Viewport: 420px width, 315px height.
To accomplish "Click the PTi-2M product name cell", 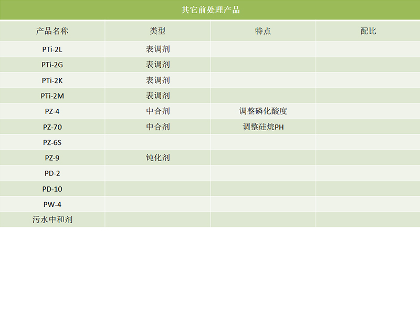I will [x=51, y=96].
